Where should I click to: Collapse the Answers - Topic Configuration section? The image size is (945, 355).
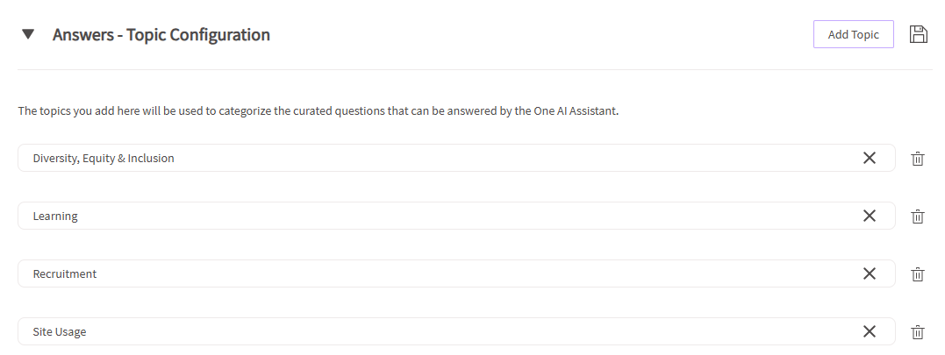click(28, 35)
